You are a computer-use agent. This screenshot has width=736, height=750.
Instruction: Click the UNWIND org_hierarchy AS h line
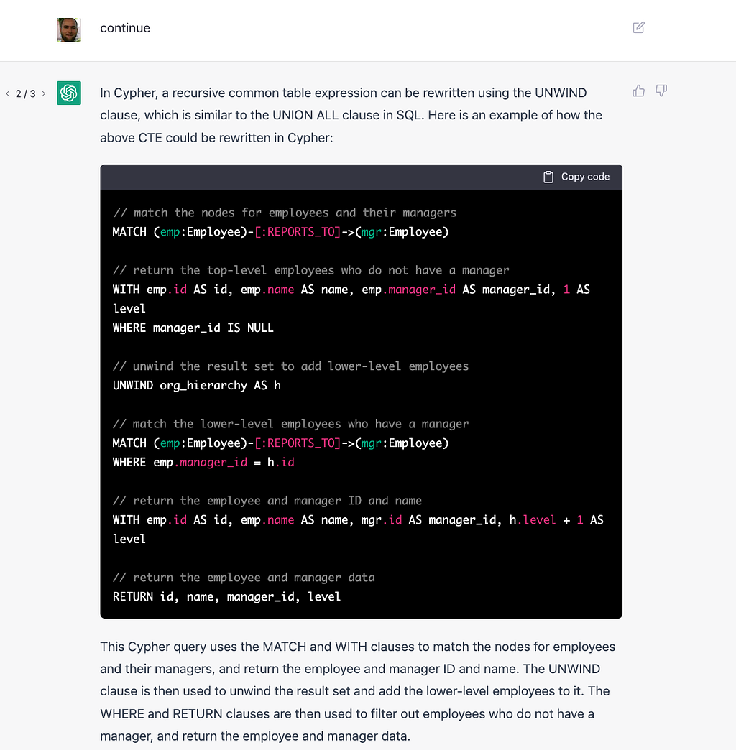coord(197,385)
